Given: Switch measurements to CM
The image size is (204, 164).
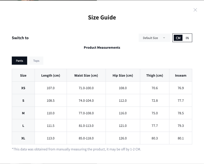Looking at the screenshot, I should (178, 38).
